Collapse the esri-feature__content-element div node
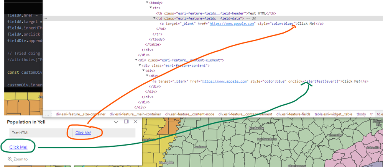This screenshot has width=383, height=167. tap(136, 60)
